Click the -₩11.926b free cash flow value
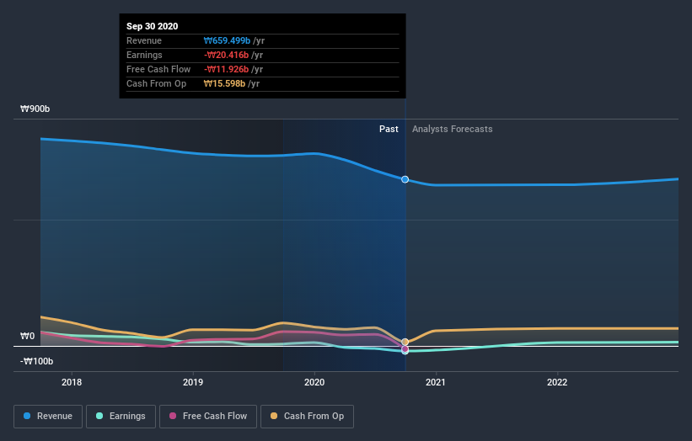 (227, 69)
